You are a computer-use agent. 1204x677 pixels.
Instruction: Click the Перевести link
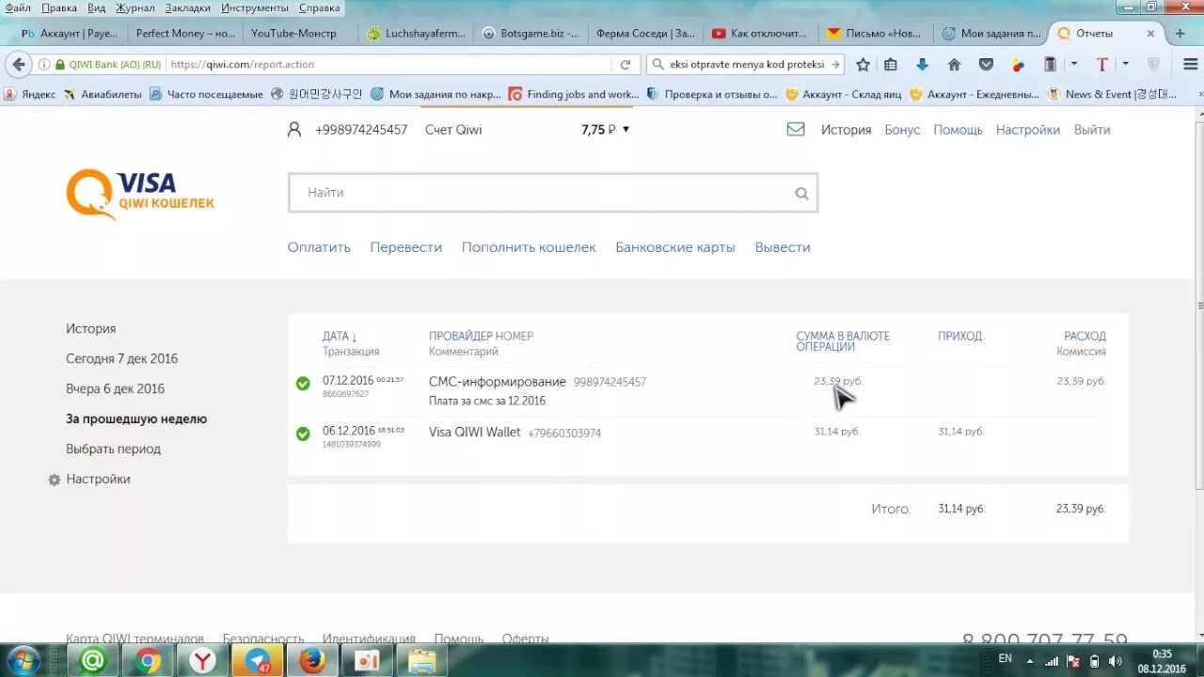coord(405,247)
